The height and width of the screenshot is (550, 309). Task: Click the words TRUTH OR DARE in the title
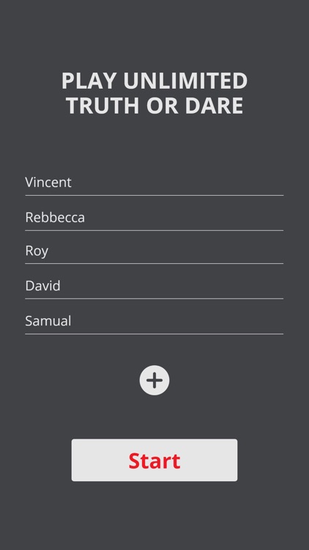pyautogui.click(x=154, y=105)
